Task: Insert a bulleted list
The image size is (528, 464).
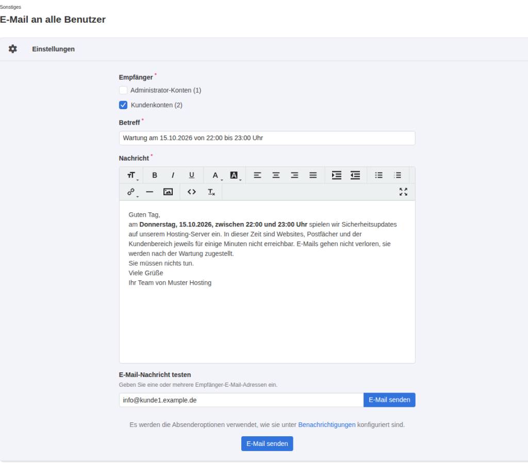Action: pos(379,175)
